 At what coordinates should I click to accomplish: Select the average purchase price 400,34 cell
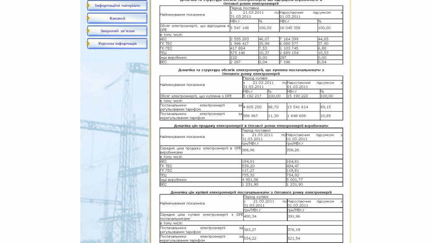265,217
